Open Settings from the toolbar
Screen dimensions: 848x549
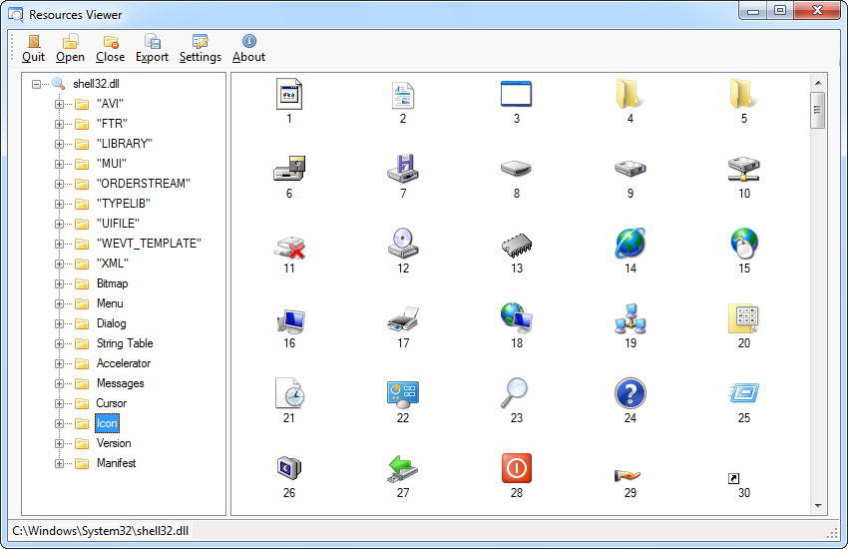(x=200, y=42)
